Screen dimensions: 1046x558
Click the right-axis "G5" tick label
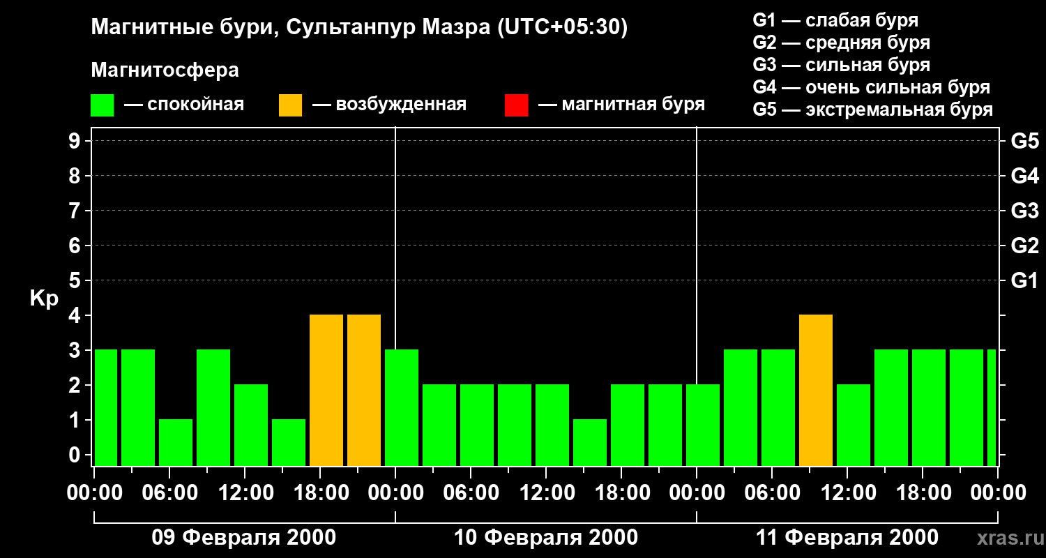(x=1024, y=141)
